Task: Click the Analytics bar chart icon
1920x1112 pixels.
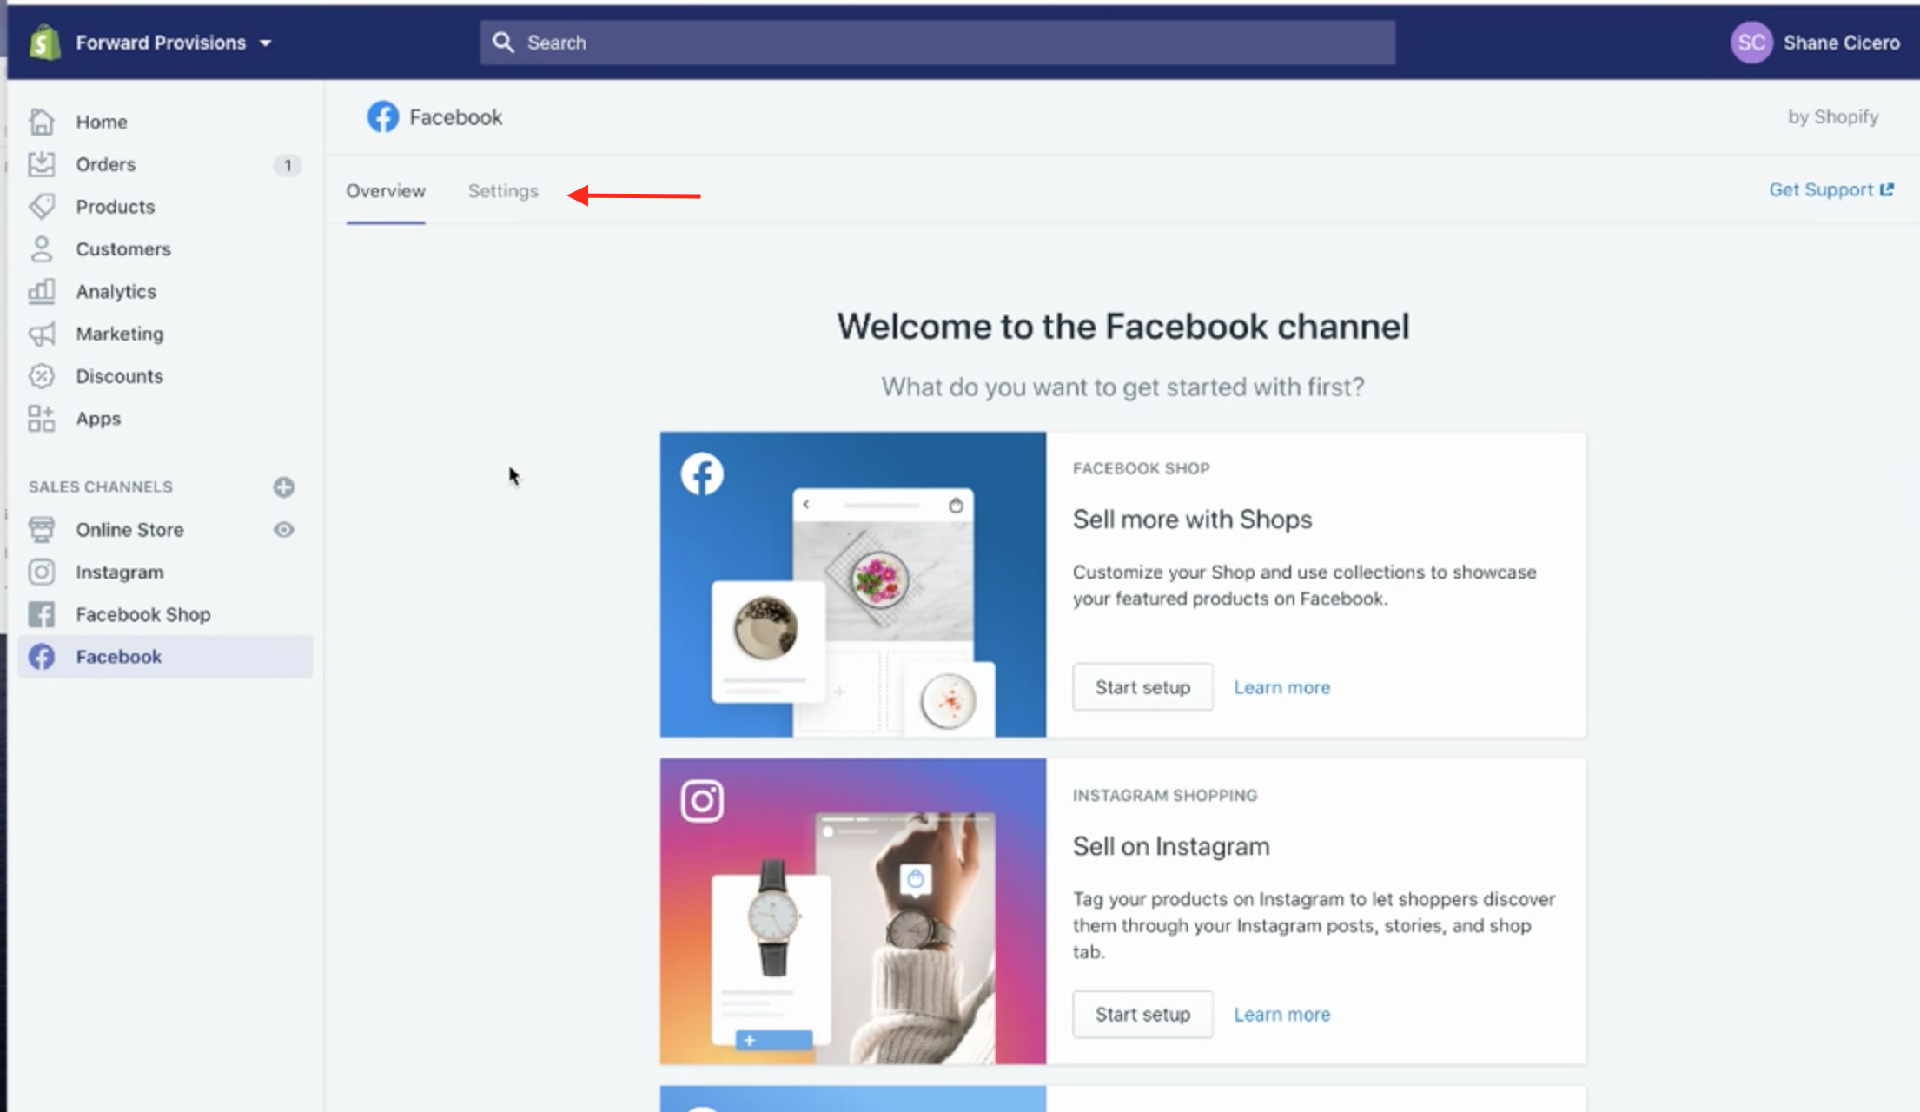Action: click(42, 291)
